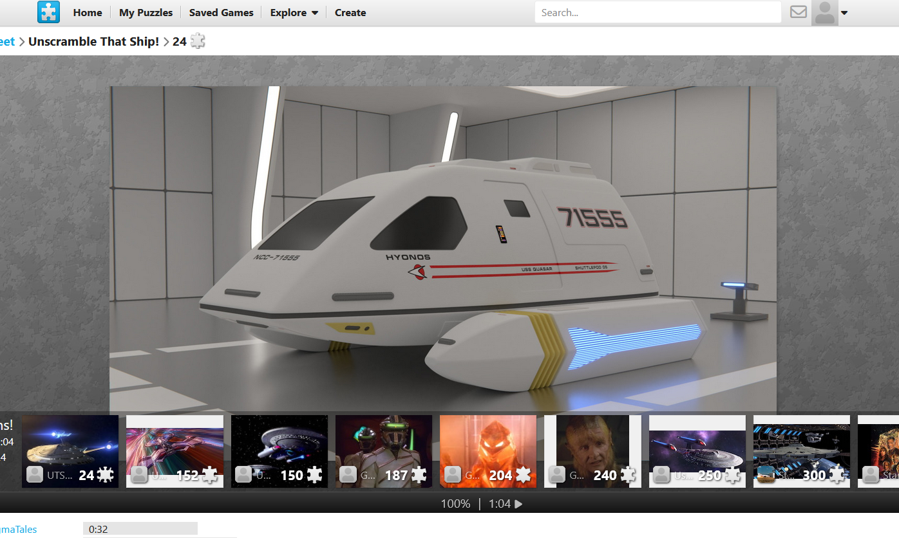The height and width of the screenshot is (538, 899).
Task: Expand the Explore dropdown menu
Action: (294, 12)
